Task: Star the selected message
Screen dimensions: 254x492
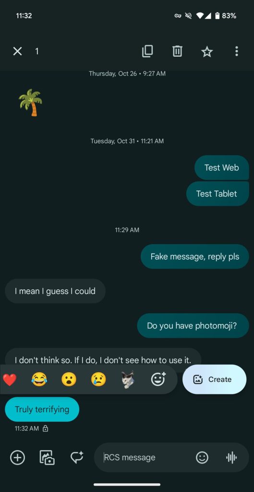Action: pyautogui.click(x=207, y=51)
